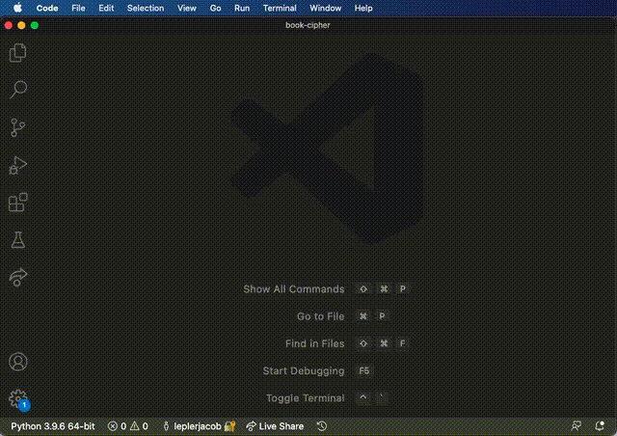Open the Selection menu
The height and width of the screenshot is (436, 617).
click(146, 9)
